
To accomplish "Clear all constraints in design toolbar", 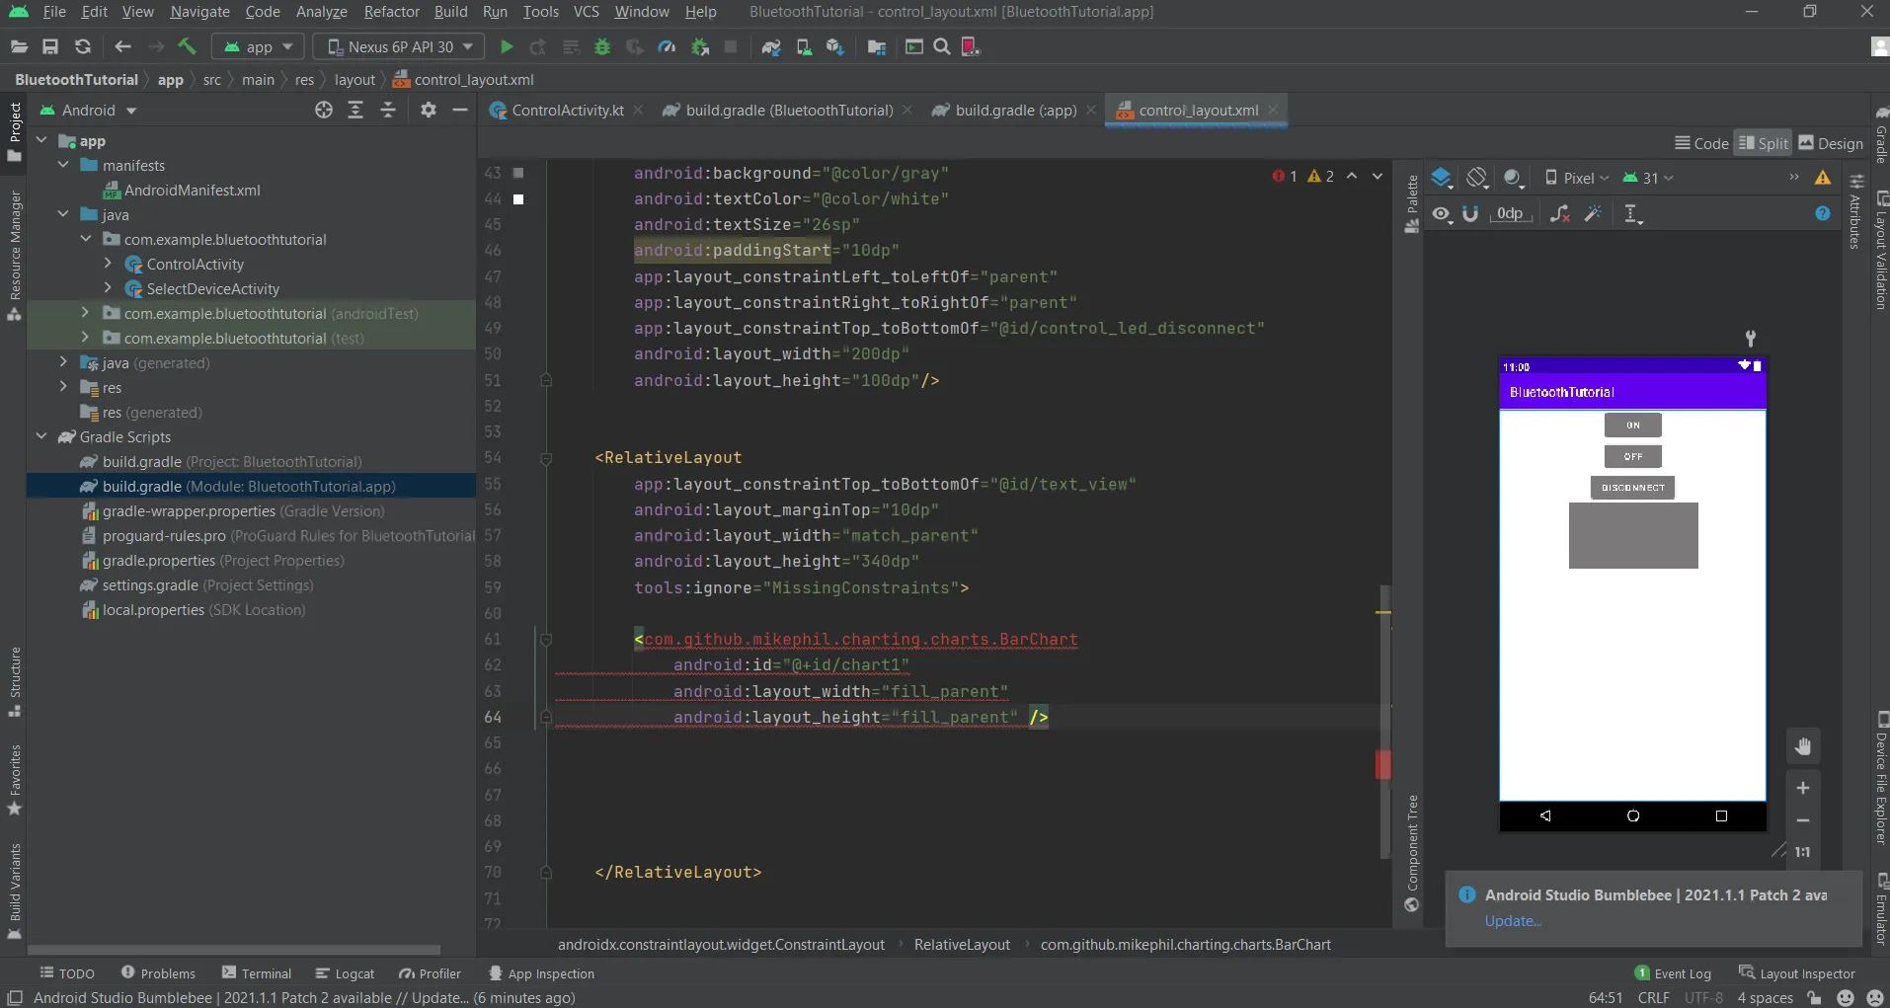I will (x=1560, y=213).
